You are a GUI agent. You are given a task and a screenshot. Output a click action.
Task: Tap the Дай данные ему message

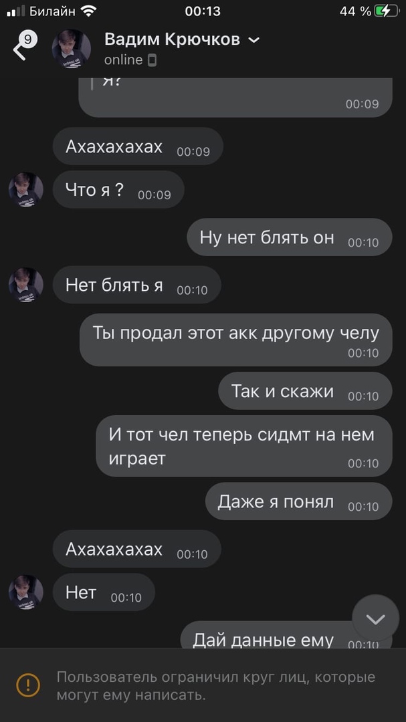(x=286, y=635)
